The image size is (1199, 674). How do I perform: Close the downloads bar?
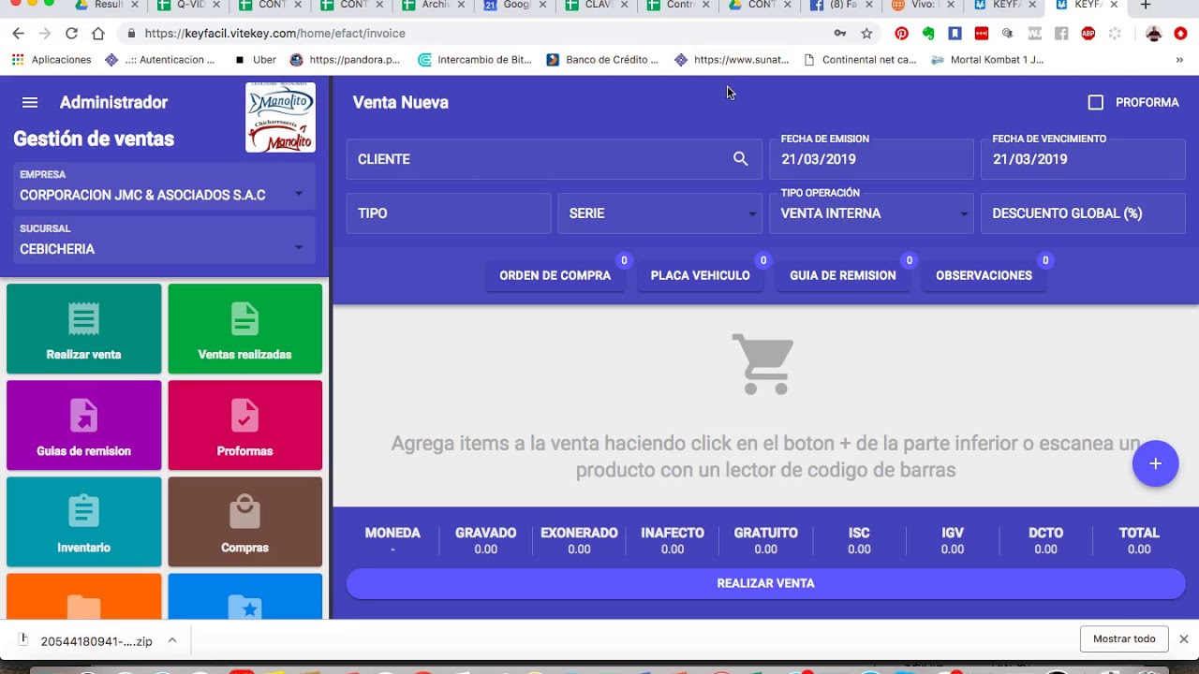pos(1184,639)
